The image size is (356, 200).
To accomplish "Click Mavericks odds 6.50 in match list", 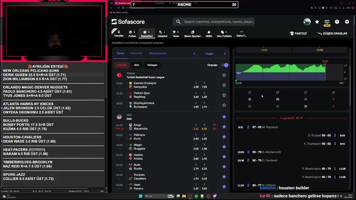I will 204,129.
